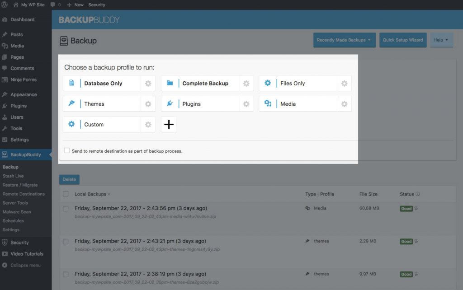Viewport: 463px width, 290px height.
Task: Open Stash Live submenu item
Action: pos(13,176)
